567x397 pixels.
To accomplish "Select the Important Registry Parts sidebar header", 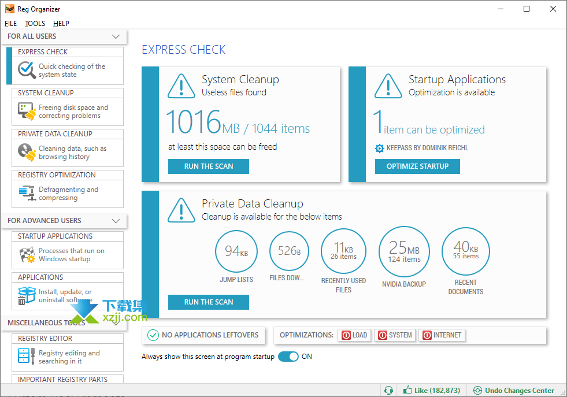I will point(68,379).
